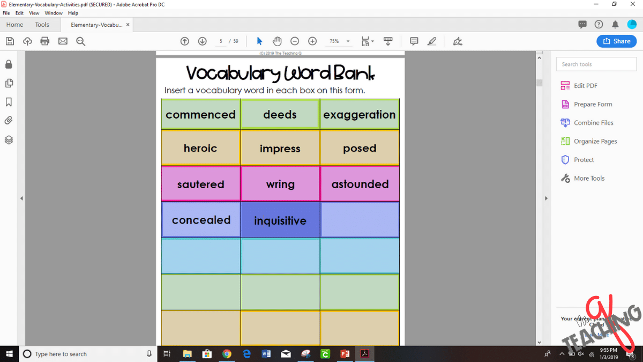The image size is (643, 362).
Task: Select the Hand tool in the toolbar
Action: point(277,41)
